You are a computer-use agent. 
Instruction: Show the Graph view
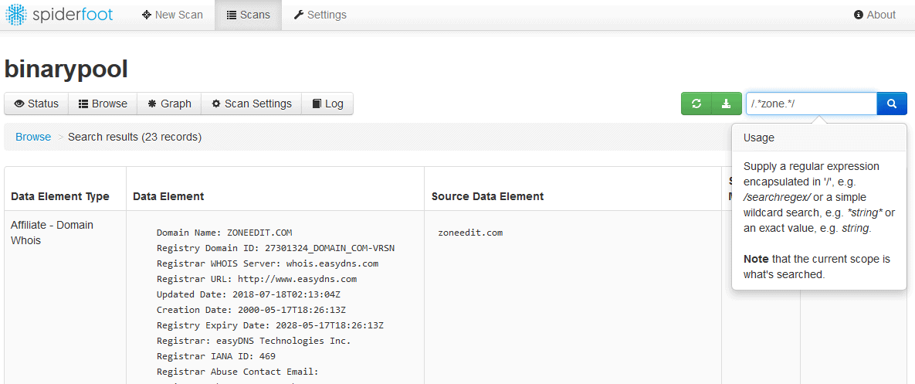(x=169, y=104)
